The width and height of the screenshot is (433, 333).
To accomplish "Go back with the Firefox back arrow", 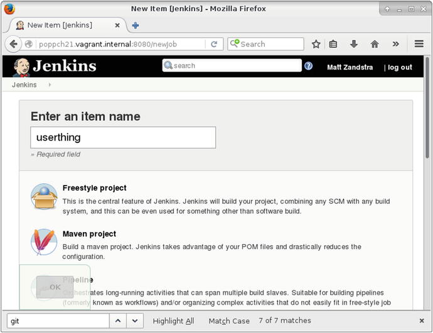I will click(13, 44).
